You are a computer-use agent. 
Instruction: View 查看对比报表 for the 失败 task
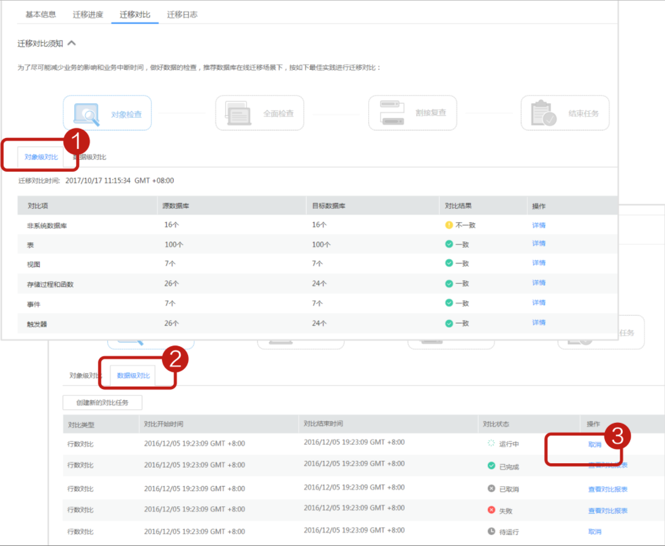point(607,510)
